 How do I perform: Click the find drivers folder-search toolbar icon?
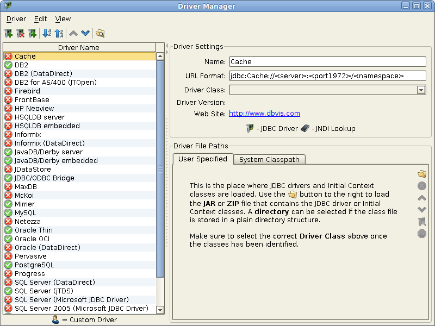tap(100, 33)
